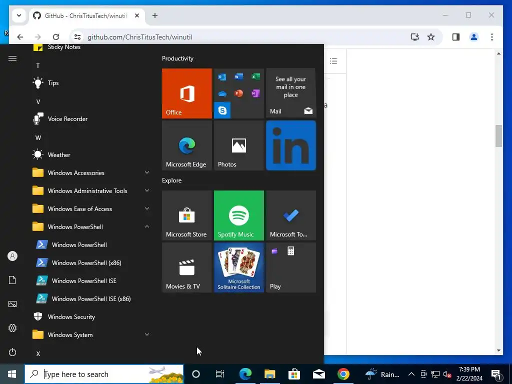The width and height of the screenshot is (512, 384).
Task: Open Settings gear in Start sidebar
Action: click(x=12, y=328)
